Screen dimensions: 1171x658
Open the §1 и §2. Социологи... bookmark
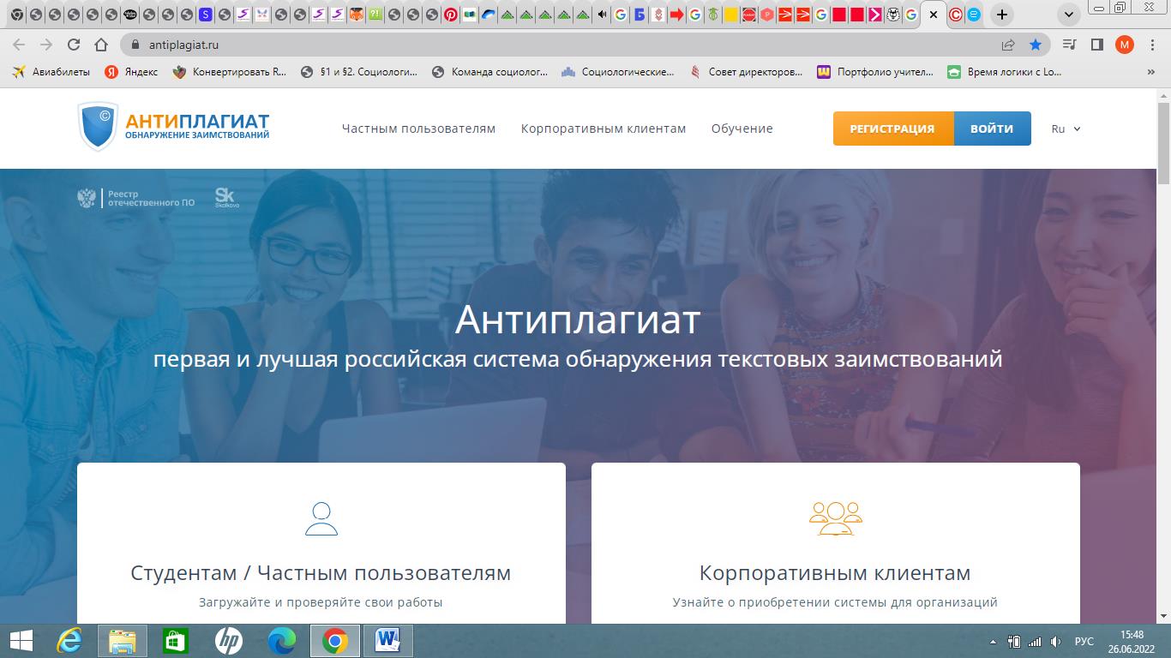pos(359,72)
